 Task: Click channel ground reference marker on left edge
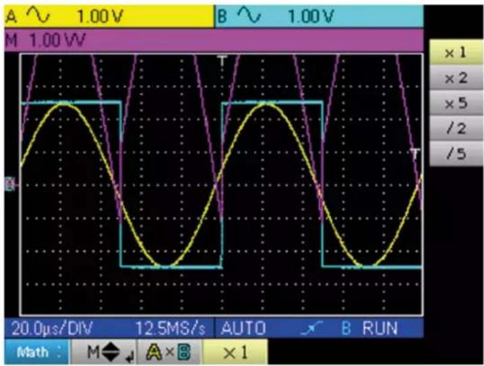point(10,184)
